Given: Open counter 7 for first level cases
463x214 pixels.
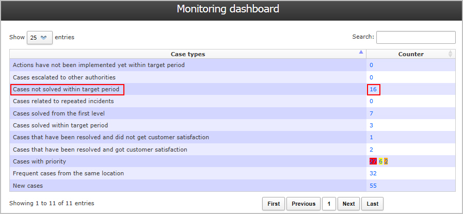Looking at the screenshot, I should (371, 113).
